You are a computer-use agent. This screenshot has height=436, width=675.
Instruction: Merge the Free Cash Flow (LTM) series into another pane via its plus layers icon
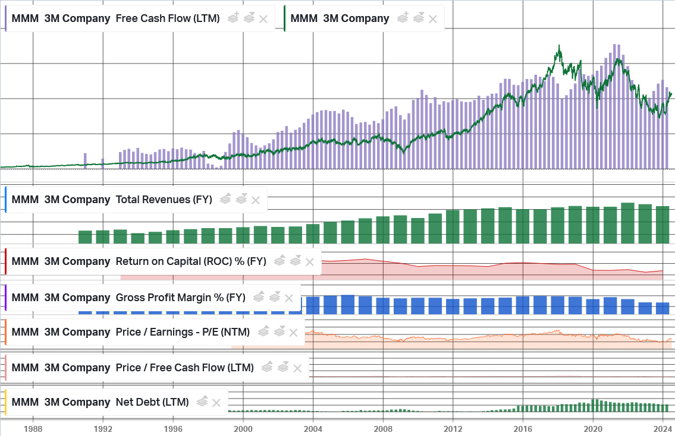(x=233, y=18)
